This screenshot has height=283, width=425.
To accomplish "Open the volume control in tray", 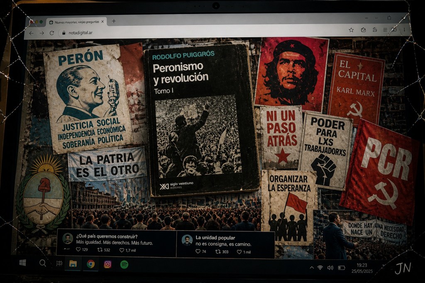I will click(330, 268).
